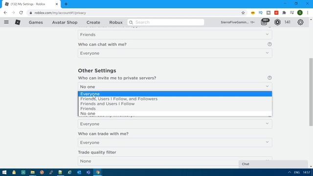Click the search magnifier icon
This screenshot has width=313, height=176.
click(x=131, y=22)
